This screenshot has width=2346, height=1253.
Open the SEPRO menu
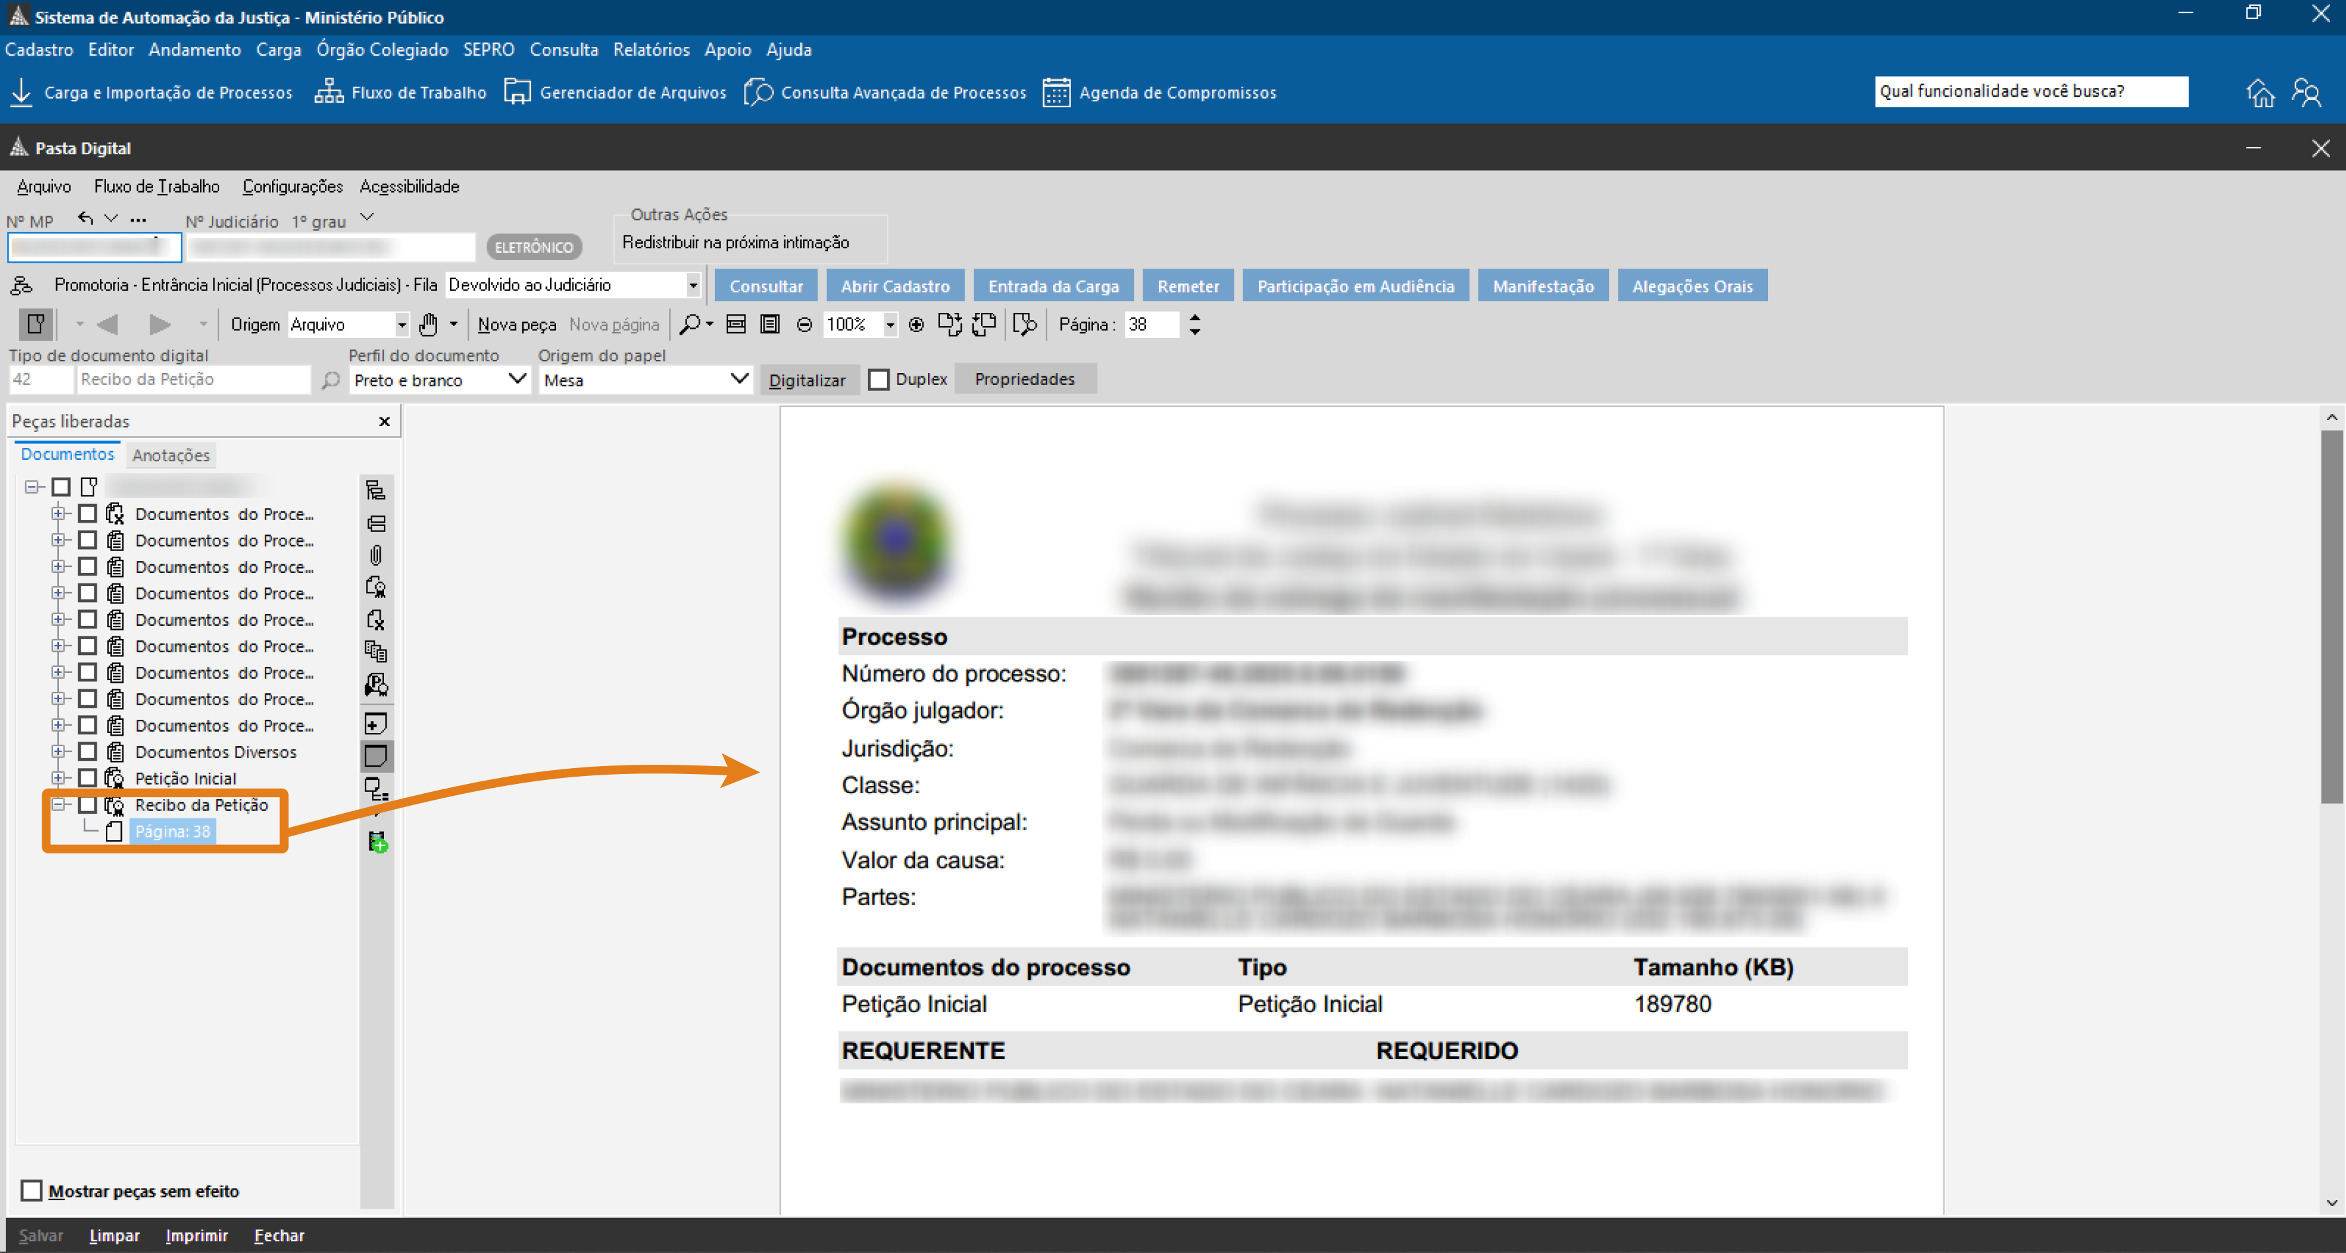(x=488, y=49)
